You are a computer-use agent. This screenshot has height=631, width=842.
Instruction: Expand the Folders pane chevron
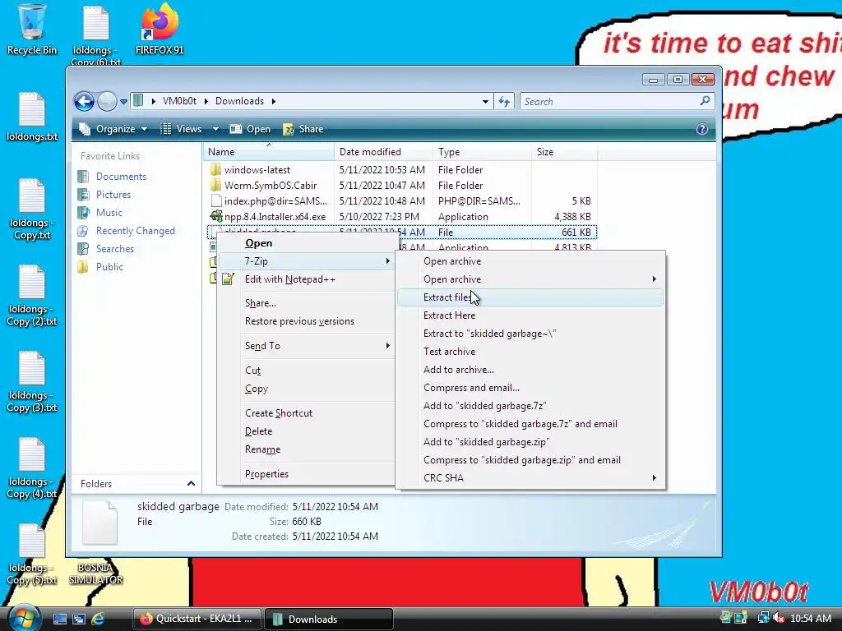(x=191, y=483)
